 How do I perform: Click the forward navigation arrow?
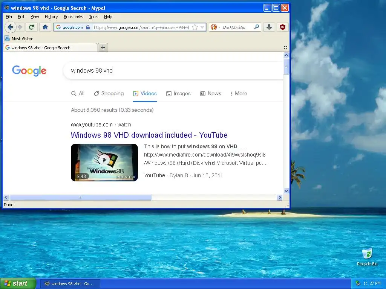[x=20, y=27]
